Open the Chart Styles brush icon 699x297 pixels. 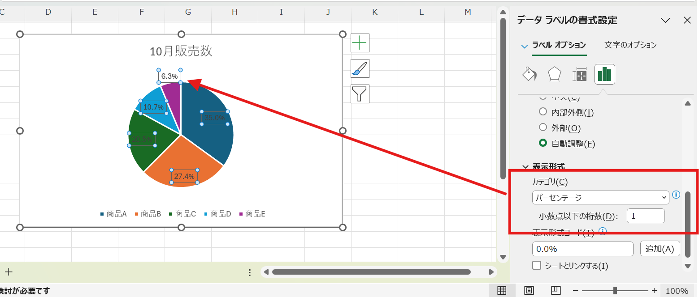pos(360,68)
